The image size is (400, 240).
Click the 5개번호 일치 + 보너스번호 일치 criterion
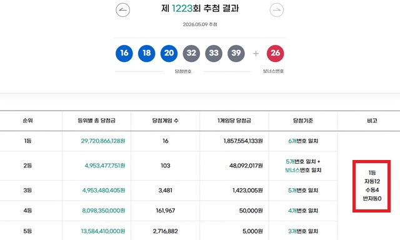303,166
